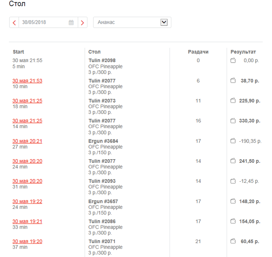Open the 30 мая 19:22 session link

(27, 201)
